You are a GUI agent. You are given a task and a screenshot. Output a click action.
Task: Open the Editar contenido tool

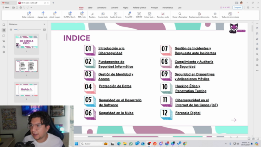29,15
